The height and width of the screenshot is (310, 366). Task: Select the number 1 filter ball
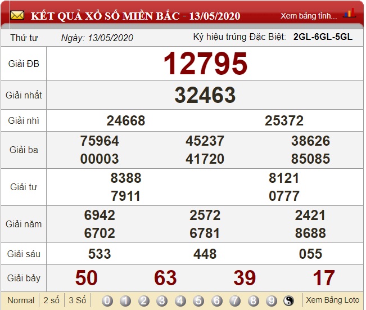click(x=125, y=301)
